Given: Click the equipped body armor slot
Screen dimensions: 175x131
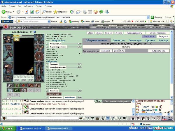Looking at the screenshot, I should click(8, 68).
